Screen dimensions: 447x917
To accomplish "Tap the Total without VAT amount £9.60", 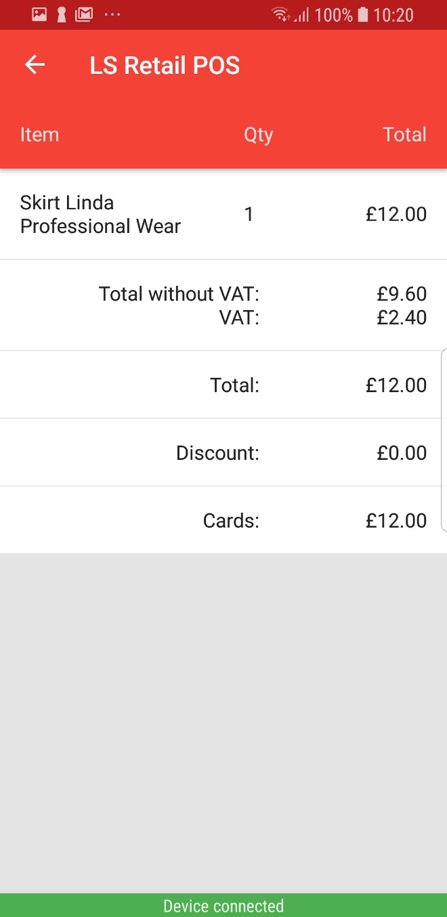I will [402, 294].
